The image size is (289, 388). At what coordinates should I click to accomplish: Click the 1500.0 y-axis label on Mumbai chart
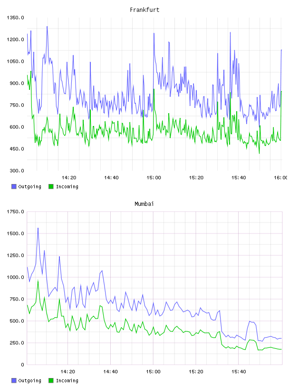click(15, 233)
